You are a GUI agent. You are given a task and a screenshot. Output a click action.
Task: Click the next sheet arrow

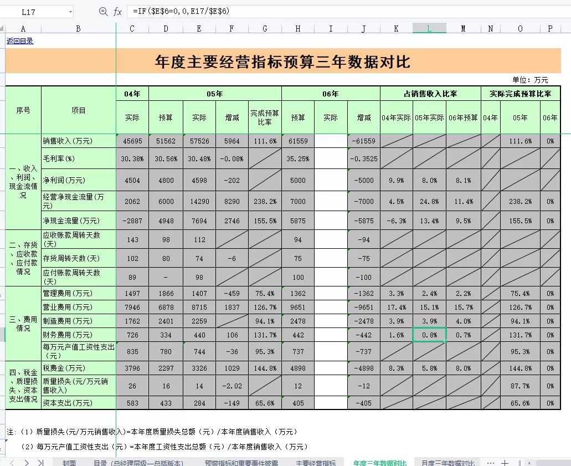pyautogui.click(x=26, y=462)
